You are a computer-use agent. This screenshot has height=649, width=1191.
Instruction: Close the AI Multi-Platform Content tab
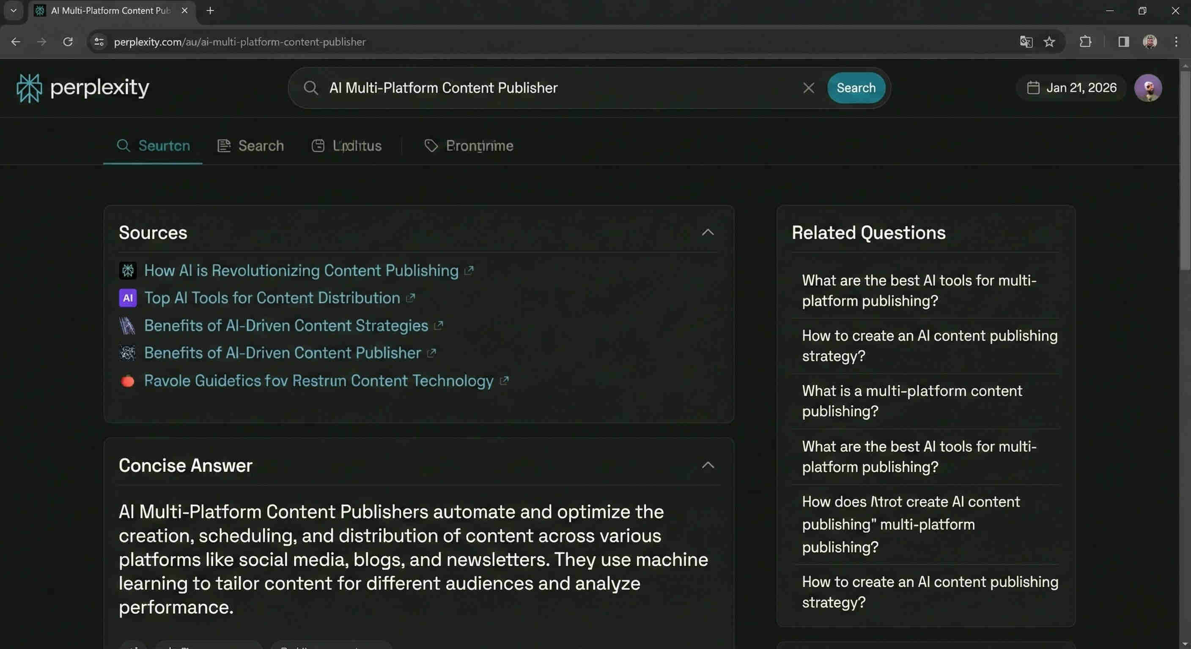[184, 10]
